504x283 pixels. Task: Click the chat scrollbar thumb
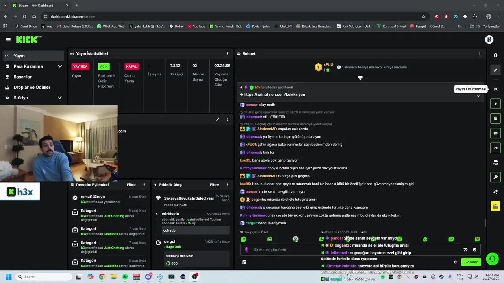pyautogui.click(x=485, y=223)
